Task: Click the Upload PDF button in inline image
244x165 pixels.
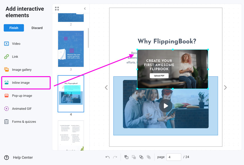Action: pos(159,76)
